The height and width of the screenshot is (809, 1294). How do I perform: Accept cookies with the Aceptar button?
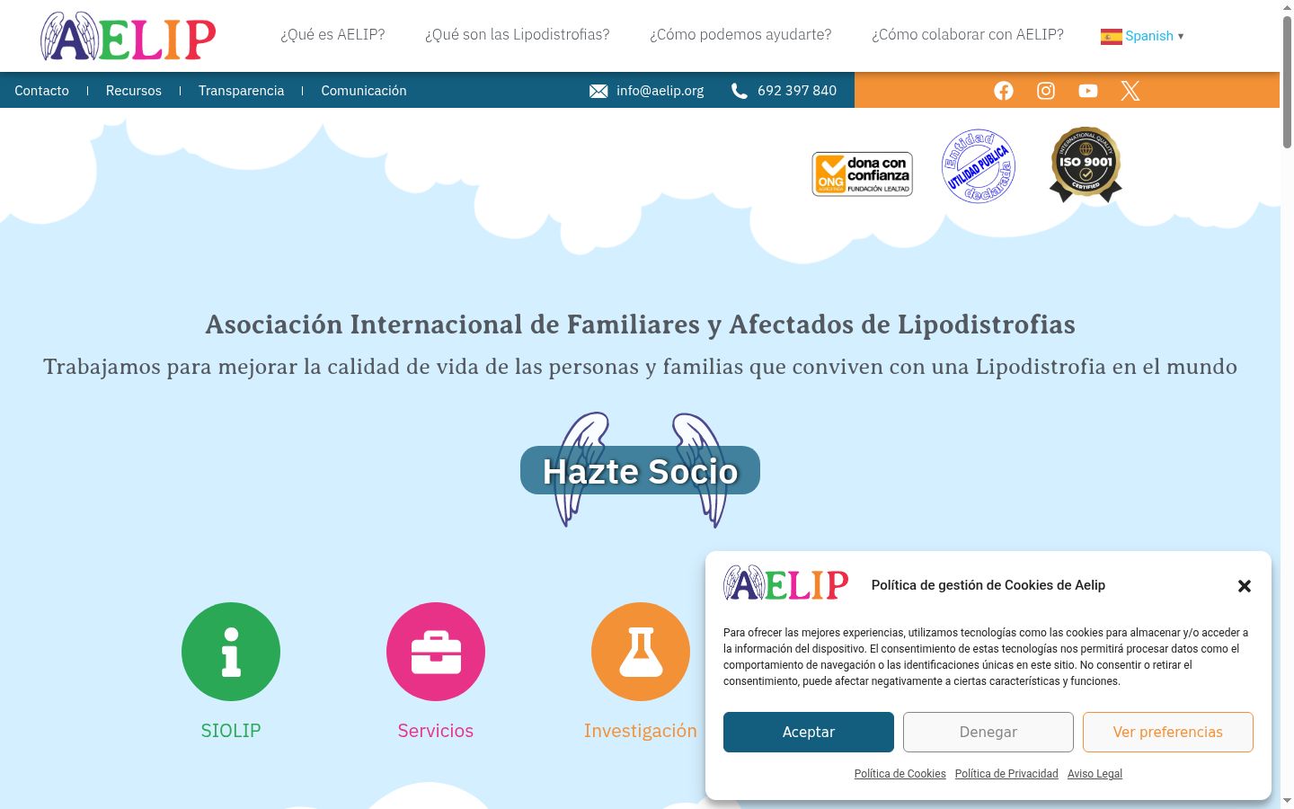(809, 732)
